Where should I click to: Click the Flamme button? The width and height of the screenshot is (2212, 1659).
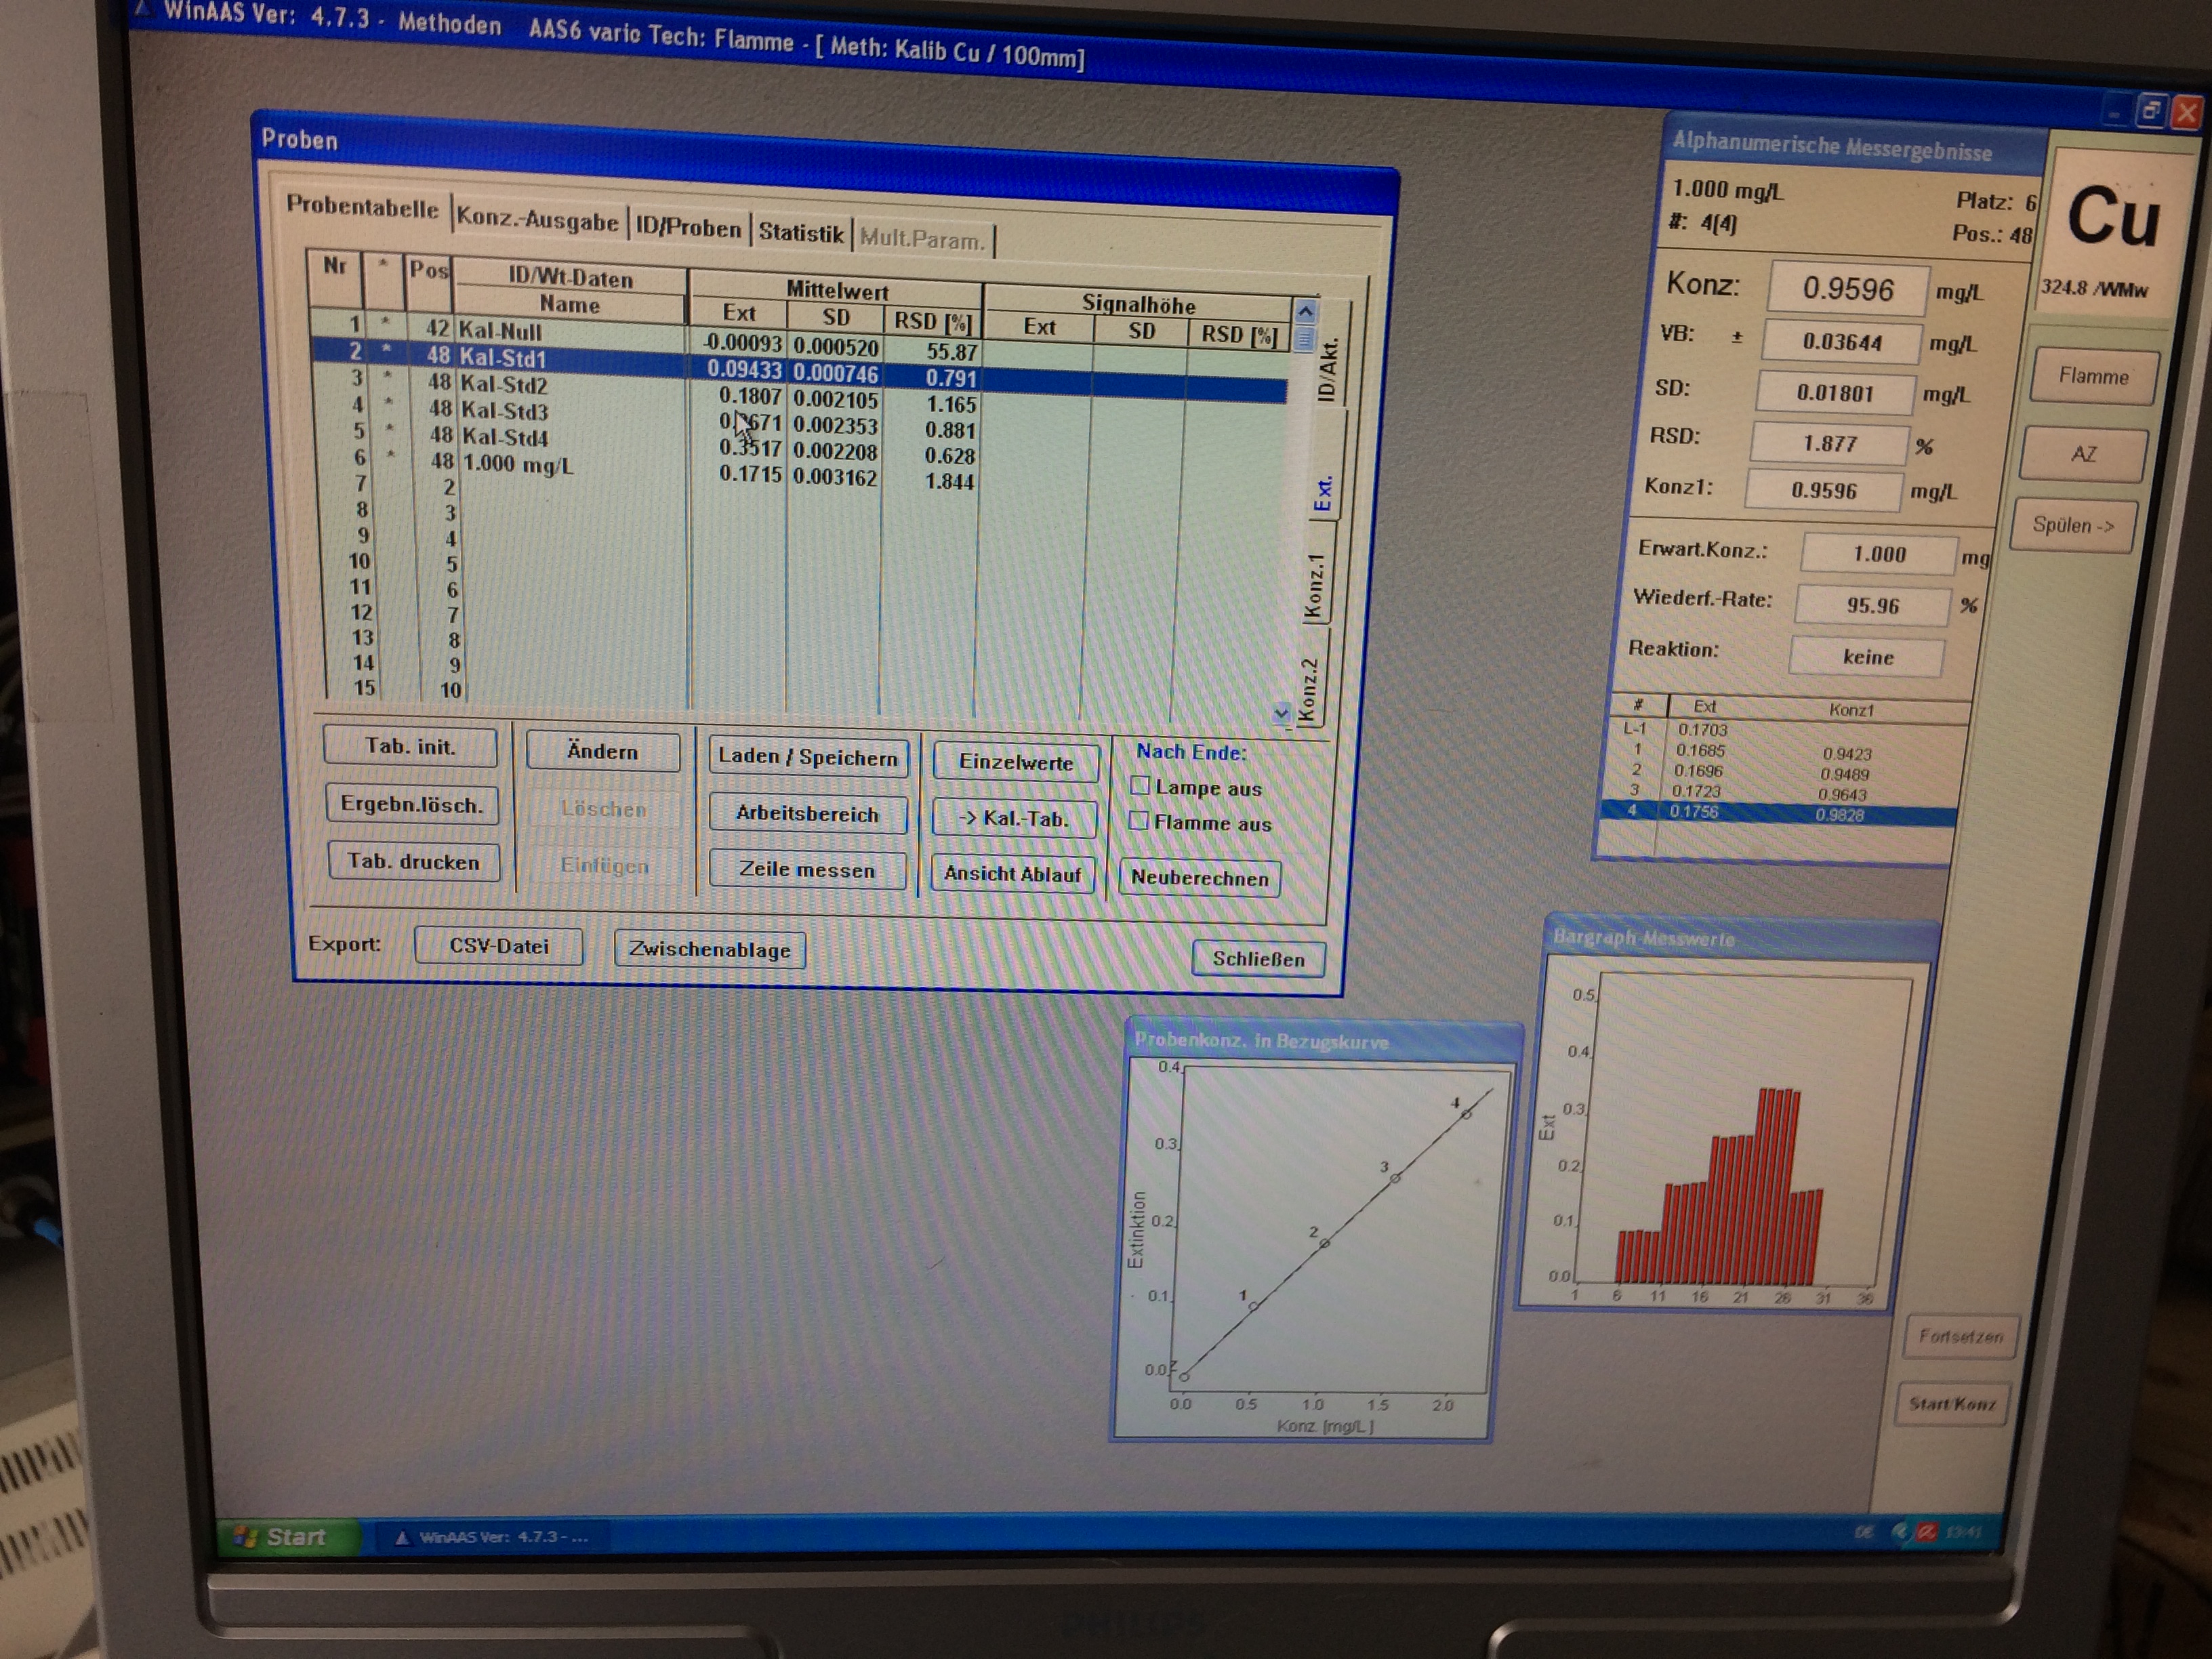(x=2093, y=376)
